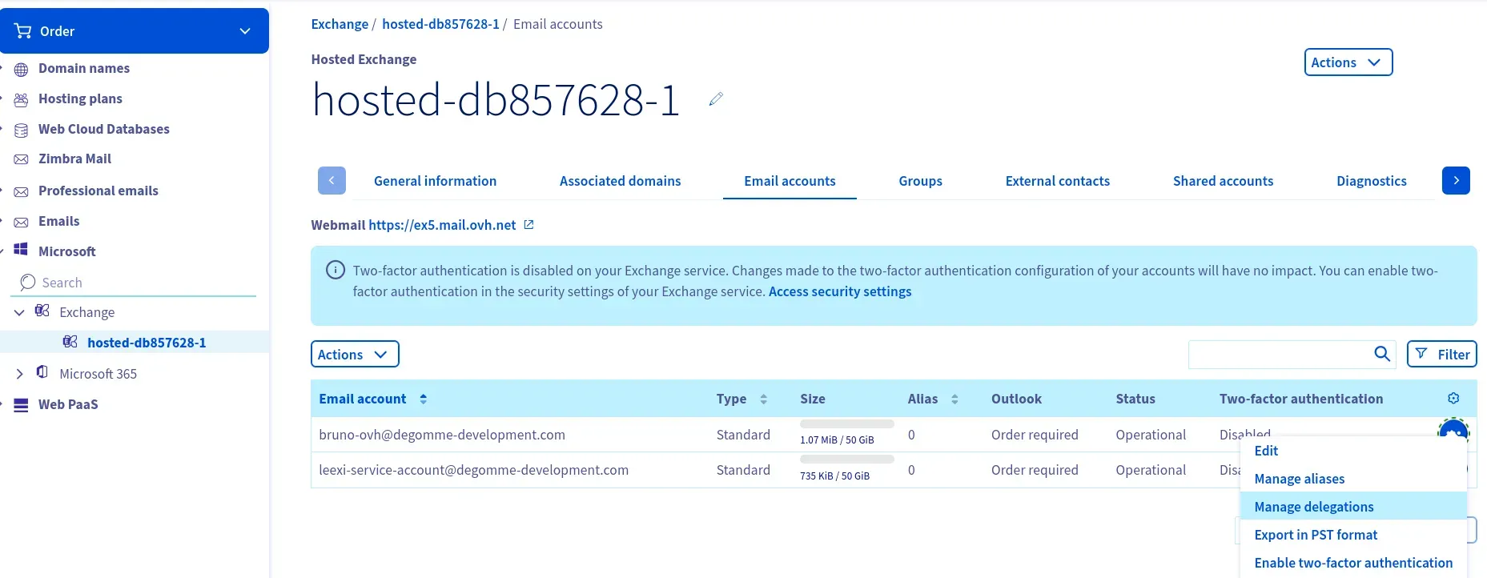
Task: Open the Actions dropdown above the table
Action: click(354, 355)
